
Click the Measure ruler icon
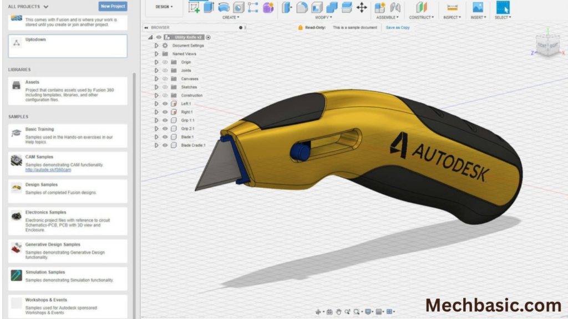(x=452, y=7)
